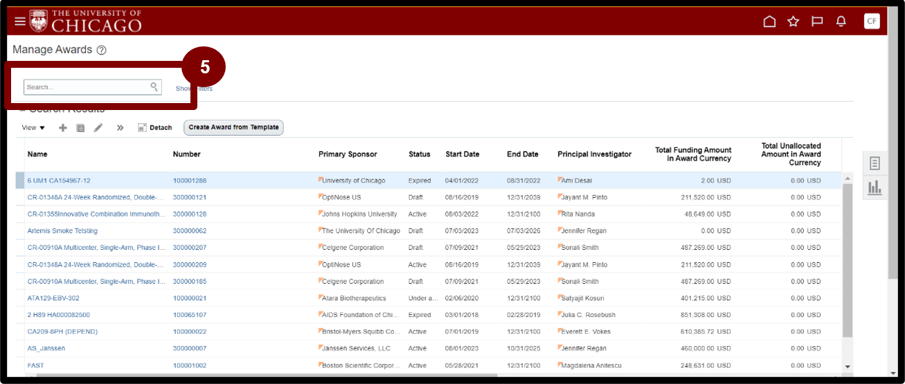Viewport: 905px width, 384px height.
Task: Open the Watchlist flag icon
Action: pos(817,21)
